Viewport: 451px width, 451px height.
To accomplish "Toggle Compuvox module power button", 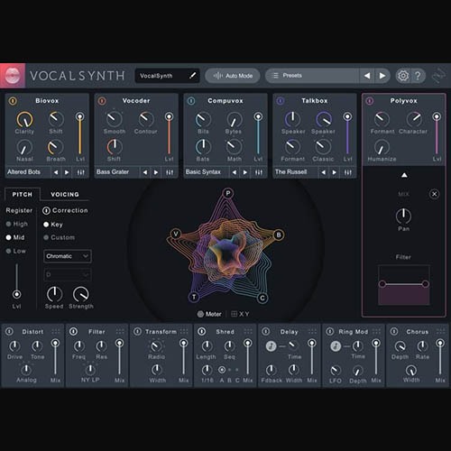I will coord(191,101).
